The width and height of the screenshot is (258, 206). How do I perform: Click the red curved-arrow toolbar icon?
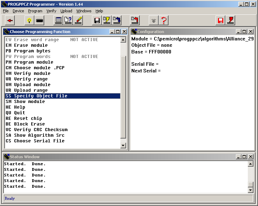pyautogui.click(x=134, y=20)
